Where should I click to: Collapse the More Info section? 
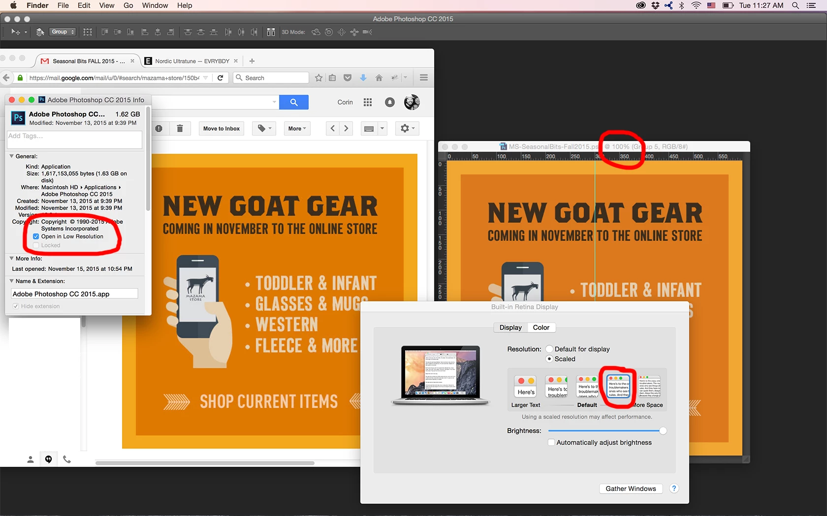click(x=11, y=258)
